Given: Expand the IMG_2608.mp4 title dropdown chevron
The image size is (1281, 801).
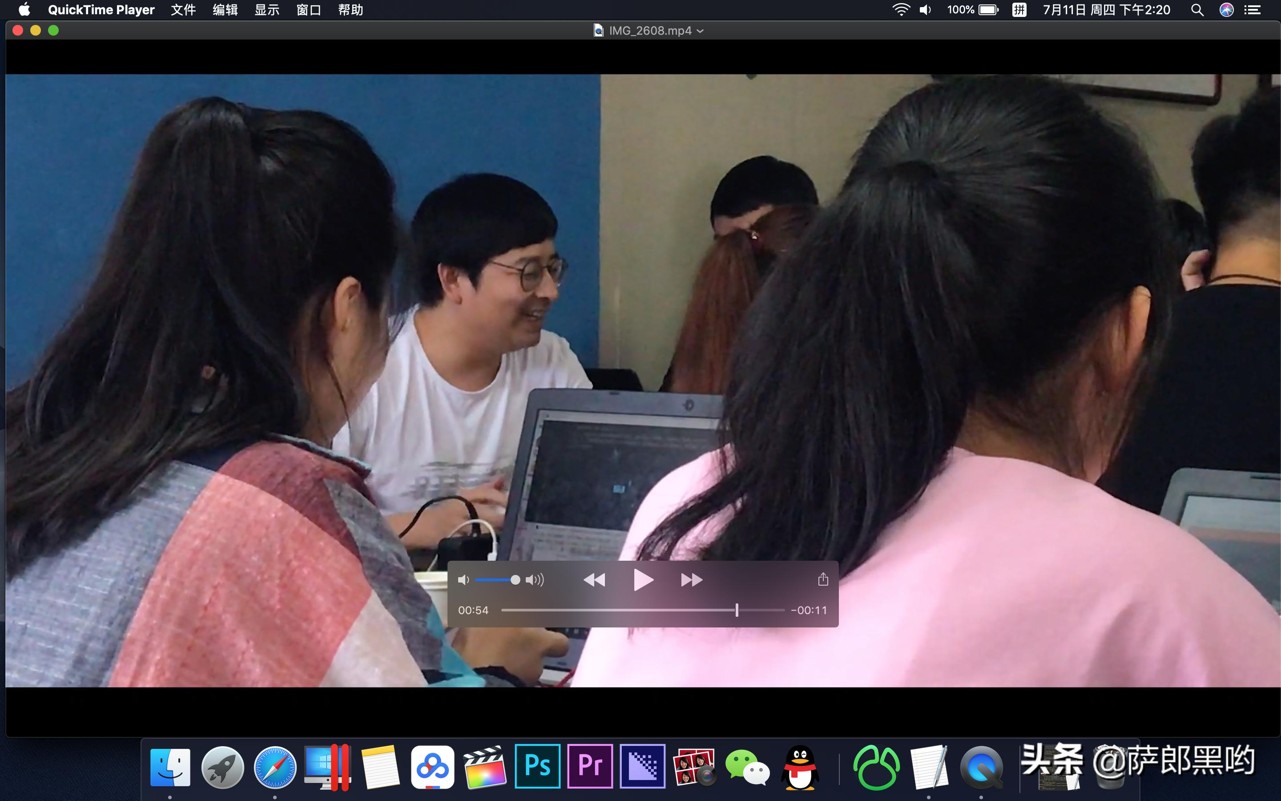Looking at the screenshot, I should click(700, 31).
